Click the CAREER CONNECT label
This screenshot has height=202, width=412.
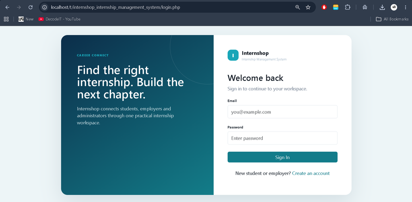[x=93, y=56]
